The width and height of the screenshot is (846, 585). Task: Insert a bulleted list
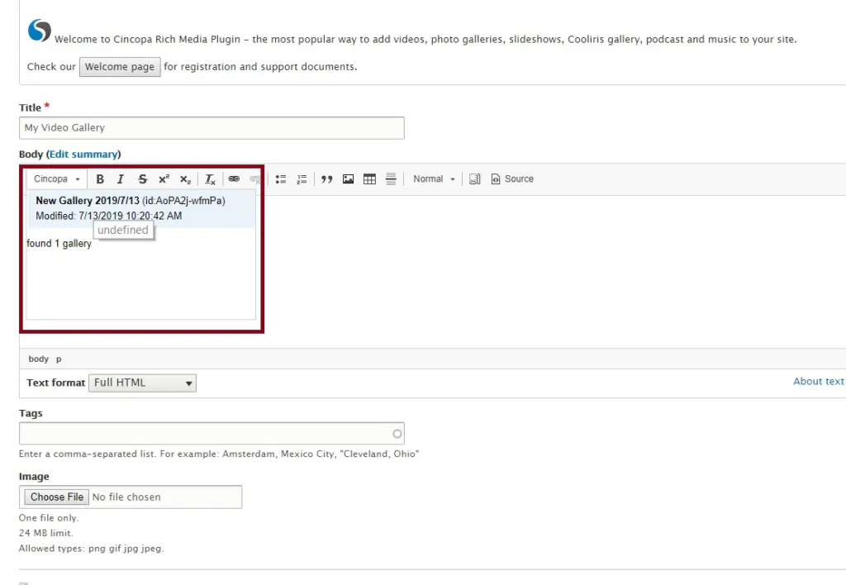pyautogui.click(x=281, y=179)
